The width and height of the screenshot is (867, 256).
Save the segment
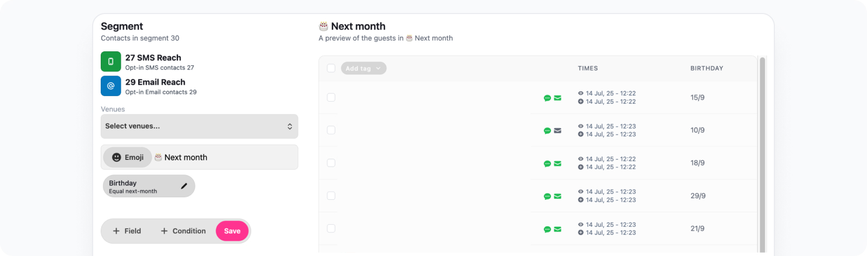click(232, 231)
